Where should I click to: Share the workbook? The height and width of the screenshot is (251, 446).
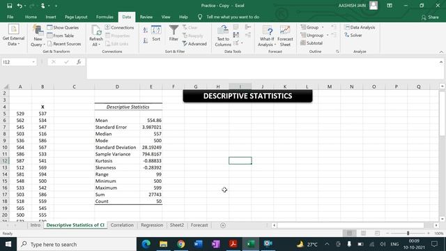(x=430, y=17)
